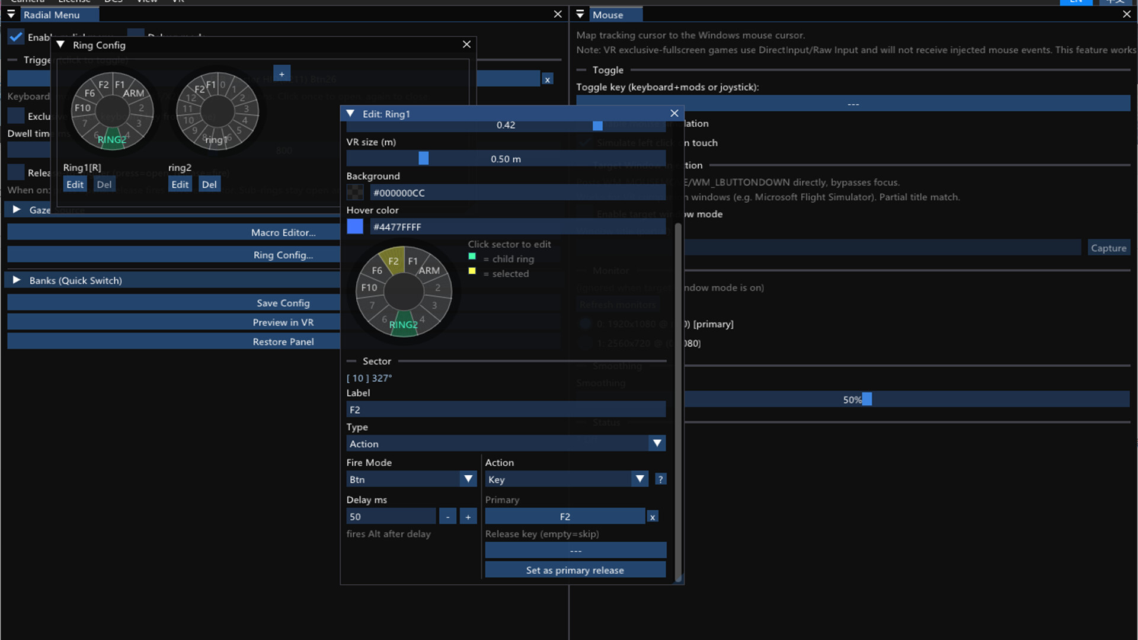The image size is (1138, 640).
Task: Clear the trigger binding with its x button
Action: pyautogui.click(x=547, y=79)
